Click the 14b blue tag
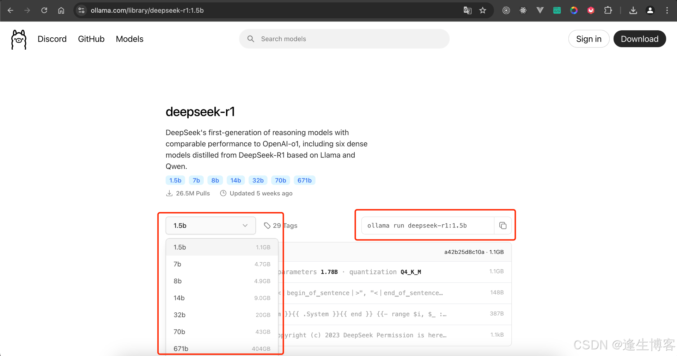677x356 pixels. (x=236, y=180)
